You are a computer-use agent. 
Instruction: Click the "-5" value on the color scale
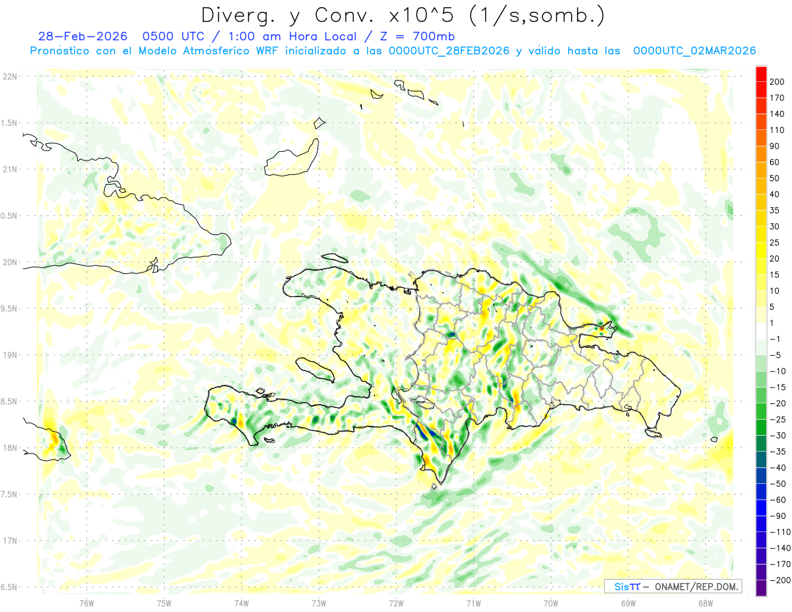[775, 355]
